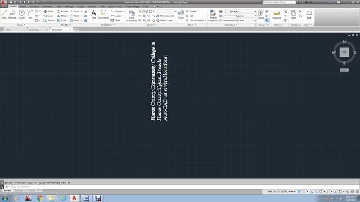This screenshot has height=202, width=360.
Task: Open the Annotate ribbon tab
Action: point(34,6)
